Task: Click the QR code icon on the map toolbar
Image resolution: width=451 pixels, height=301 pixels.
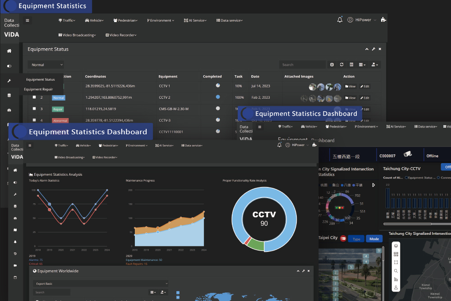Action: tap(396, 254)
